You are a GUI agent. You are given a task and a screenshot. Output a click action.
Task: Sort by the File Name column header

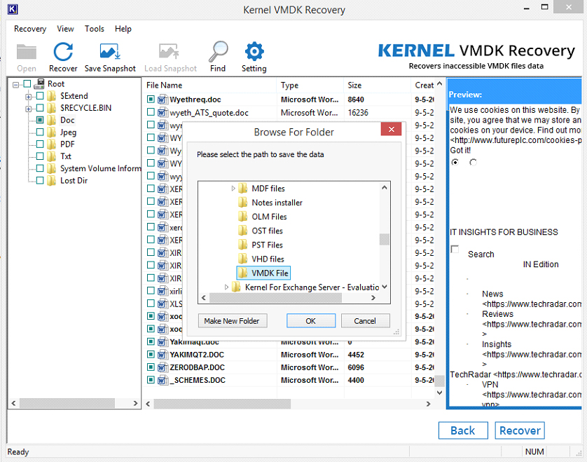(209, 85)
